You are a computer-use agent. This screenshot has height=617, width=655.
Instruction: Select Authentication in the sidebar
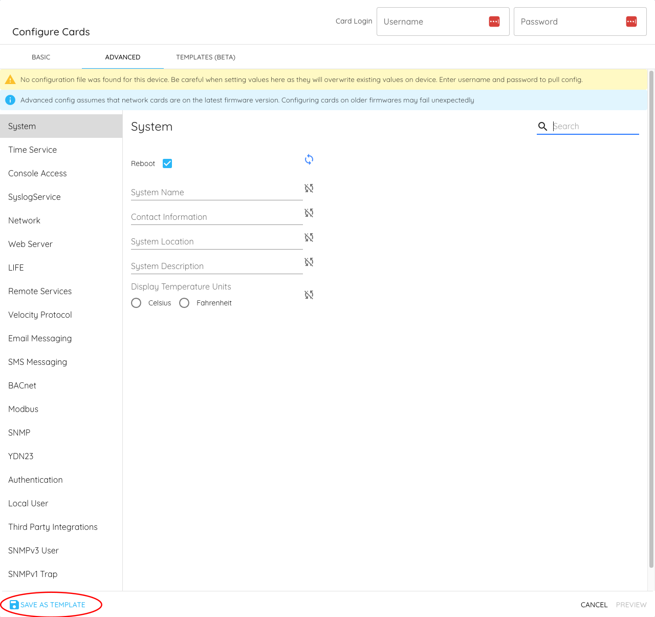pyautogui.click(x=61, y=480)
